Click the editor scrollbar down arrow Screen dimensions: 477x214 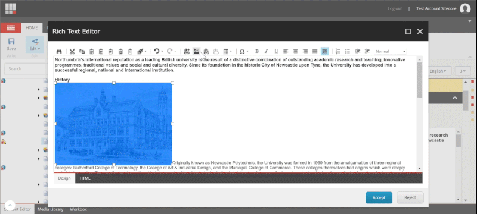420,169
